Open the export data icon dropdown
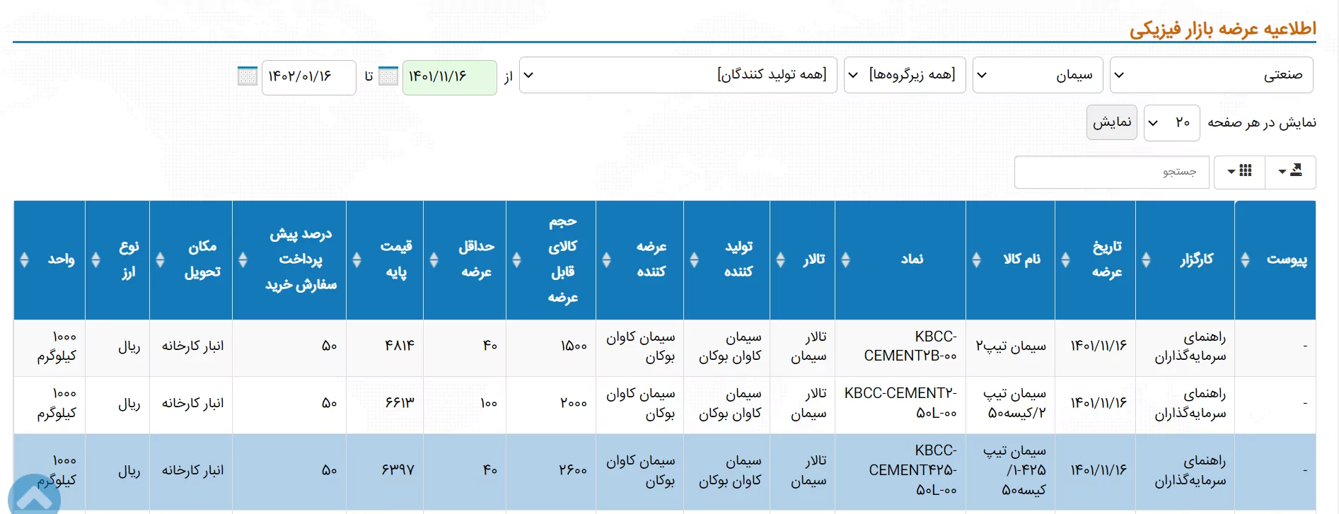Screen dimensions: 1339x514 point(1291,172)
